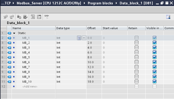Click the settings icon at toolbar right
This screenshot has width=174, height=99.
pyautogui.click(x=168, y=17)
